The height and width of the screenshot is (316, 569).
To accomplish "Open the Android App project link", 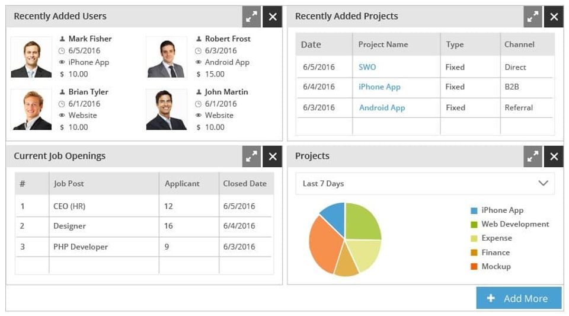I will click(382, 108).
